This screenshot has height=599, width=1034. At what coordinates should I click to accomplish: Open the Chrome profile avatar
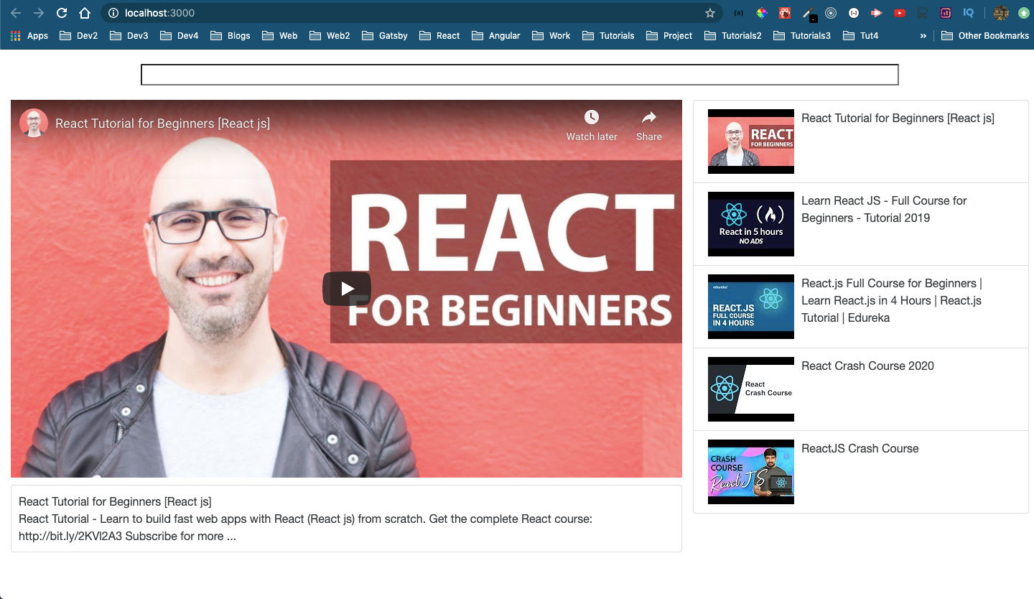coord(1001,13)
